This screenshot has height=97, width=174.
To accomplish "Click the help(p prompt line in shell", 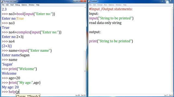I will pyautogui.click(x=11, y=92).
